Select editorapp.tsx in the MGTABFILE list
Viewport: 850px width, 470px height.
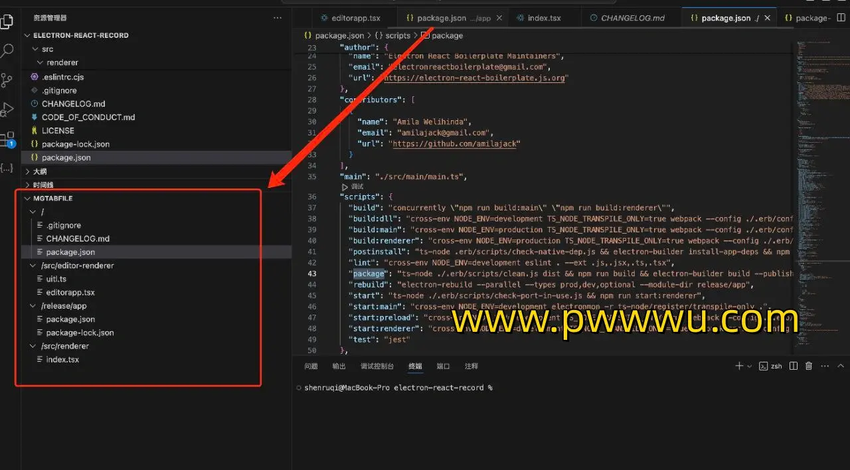[x=70, y=293]
